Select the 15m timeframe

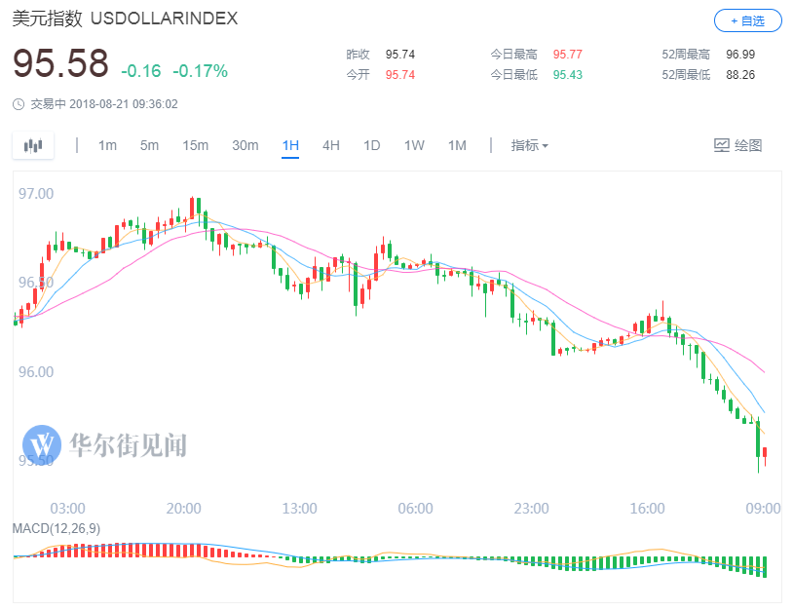[x=195, y=145]
